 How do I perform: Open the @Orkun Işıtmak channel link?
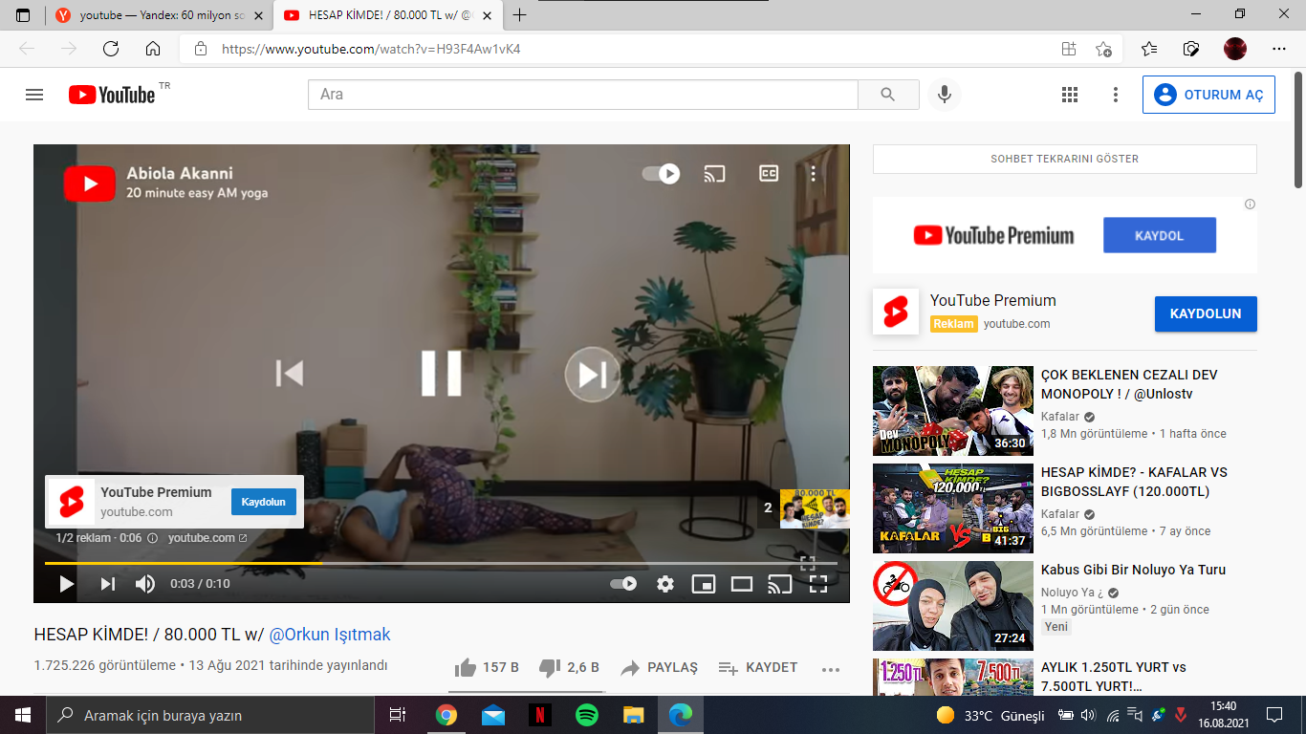pyautogui.click(x=330, y=635)
